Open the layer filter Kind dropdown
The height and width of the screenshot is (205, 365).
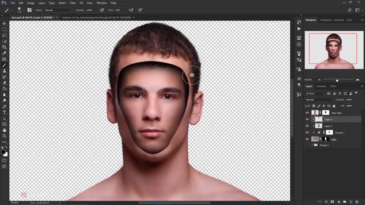tap(315, 93)
